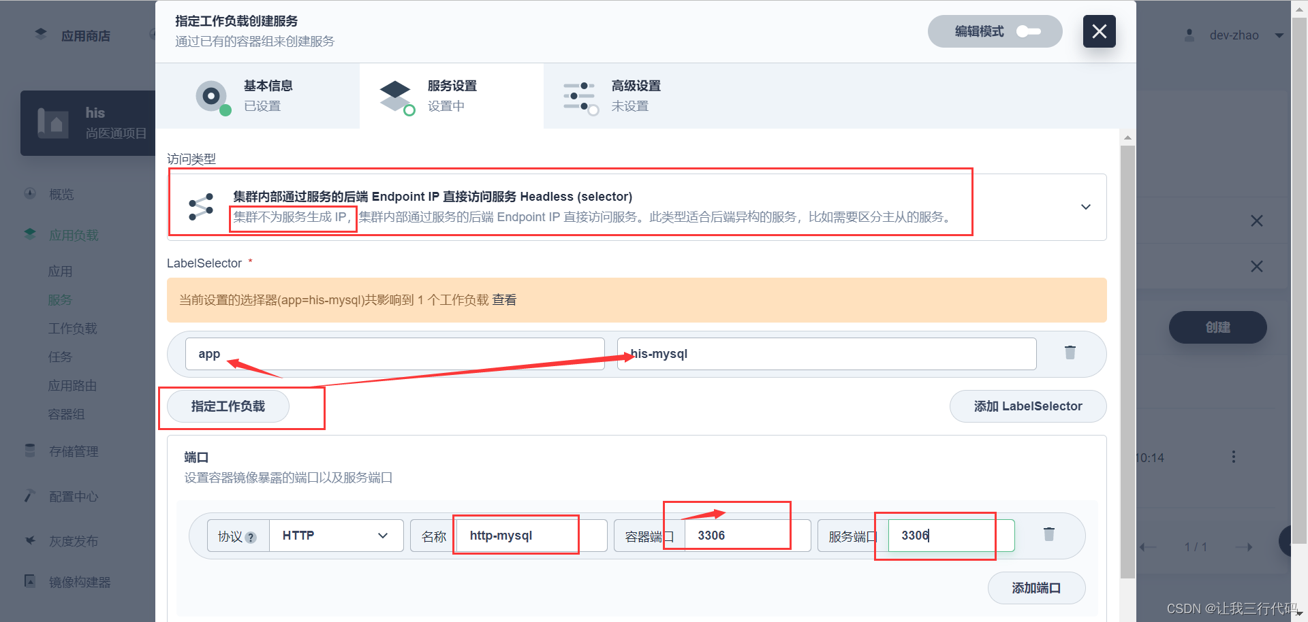
Task: Open 应用商店 in top navigation
Action: tap(86, 36)
